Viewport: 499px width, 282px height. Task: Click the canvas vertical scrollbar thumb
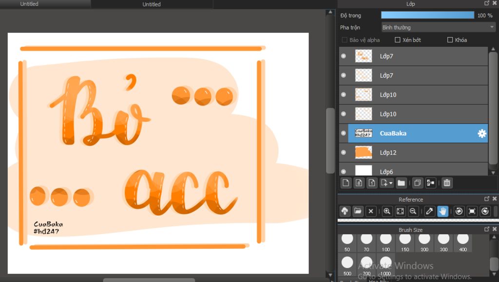pos(330,141)
